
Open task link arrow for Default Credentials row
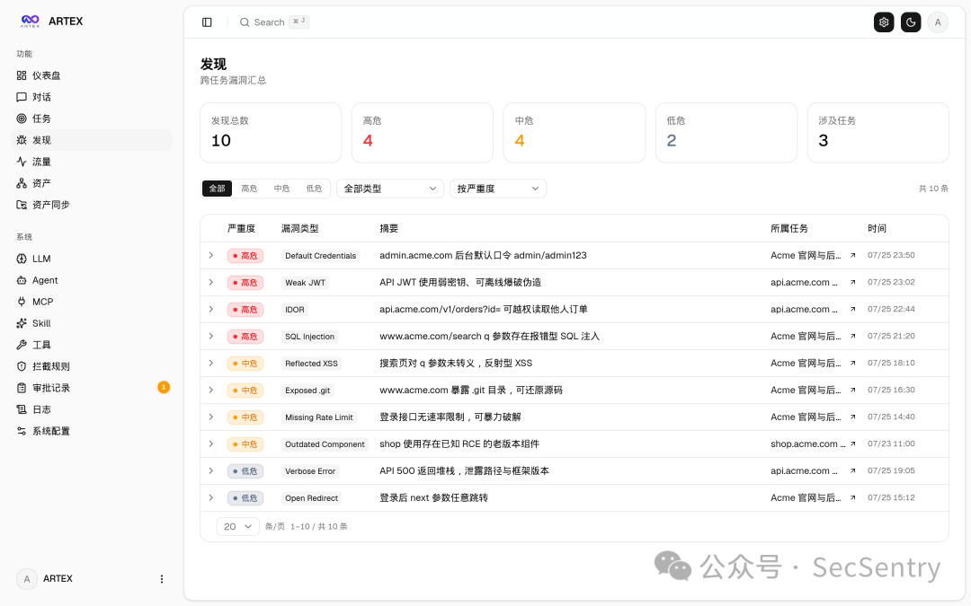pyautogui.click(x=852, y=255)
